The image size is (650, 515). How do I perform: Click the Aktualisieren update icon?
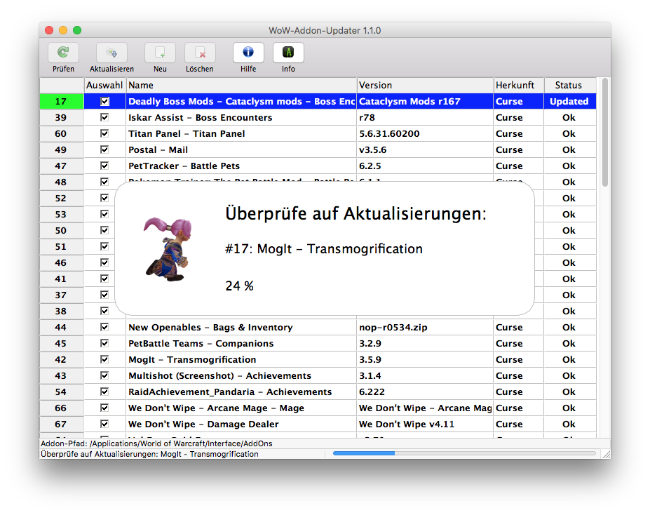[111, 53]
